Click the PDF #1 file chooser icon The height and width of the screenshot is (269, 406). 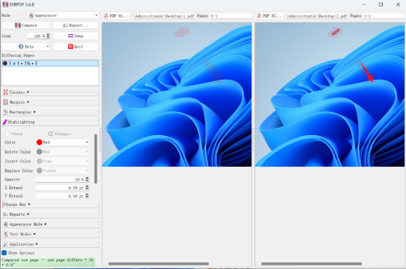pos(106,16)
